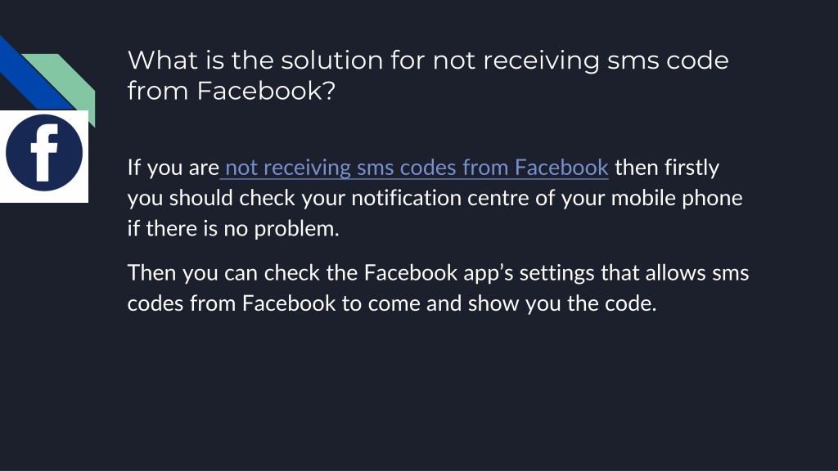
Task: Open the 'not receiving sms codes from Facebook' link
Action: (417, 168)
